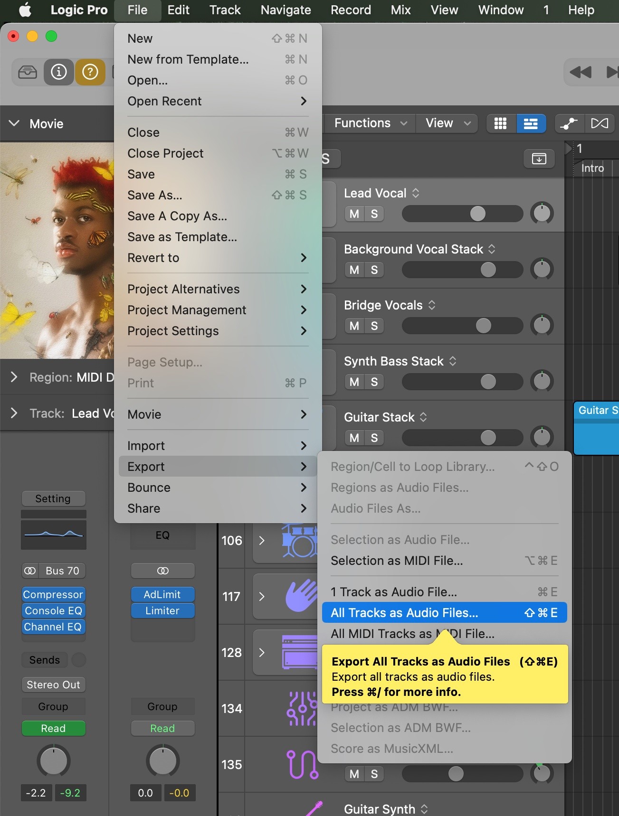Click the Setting button on channel strip
Image resolution: width=619 pixels, height=816 pixels.
coord(54,498)
